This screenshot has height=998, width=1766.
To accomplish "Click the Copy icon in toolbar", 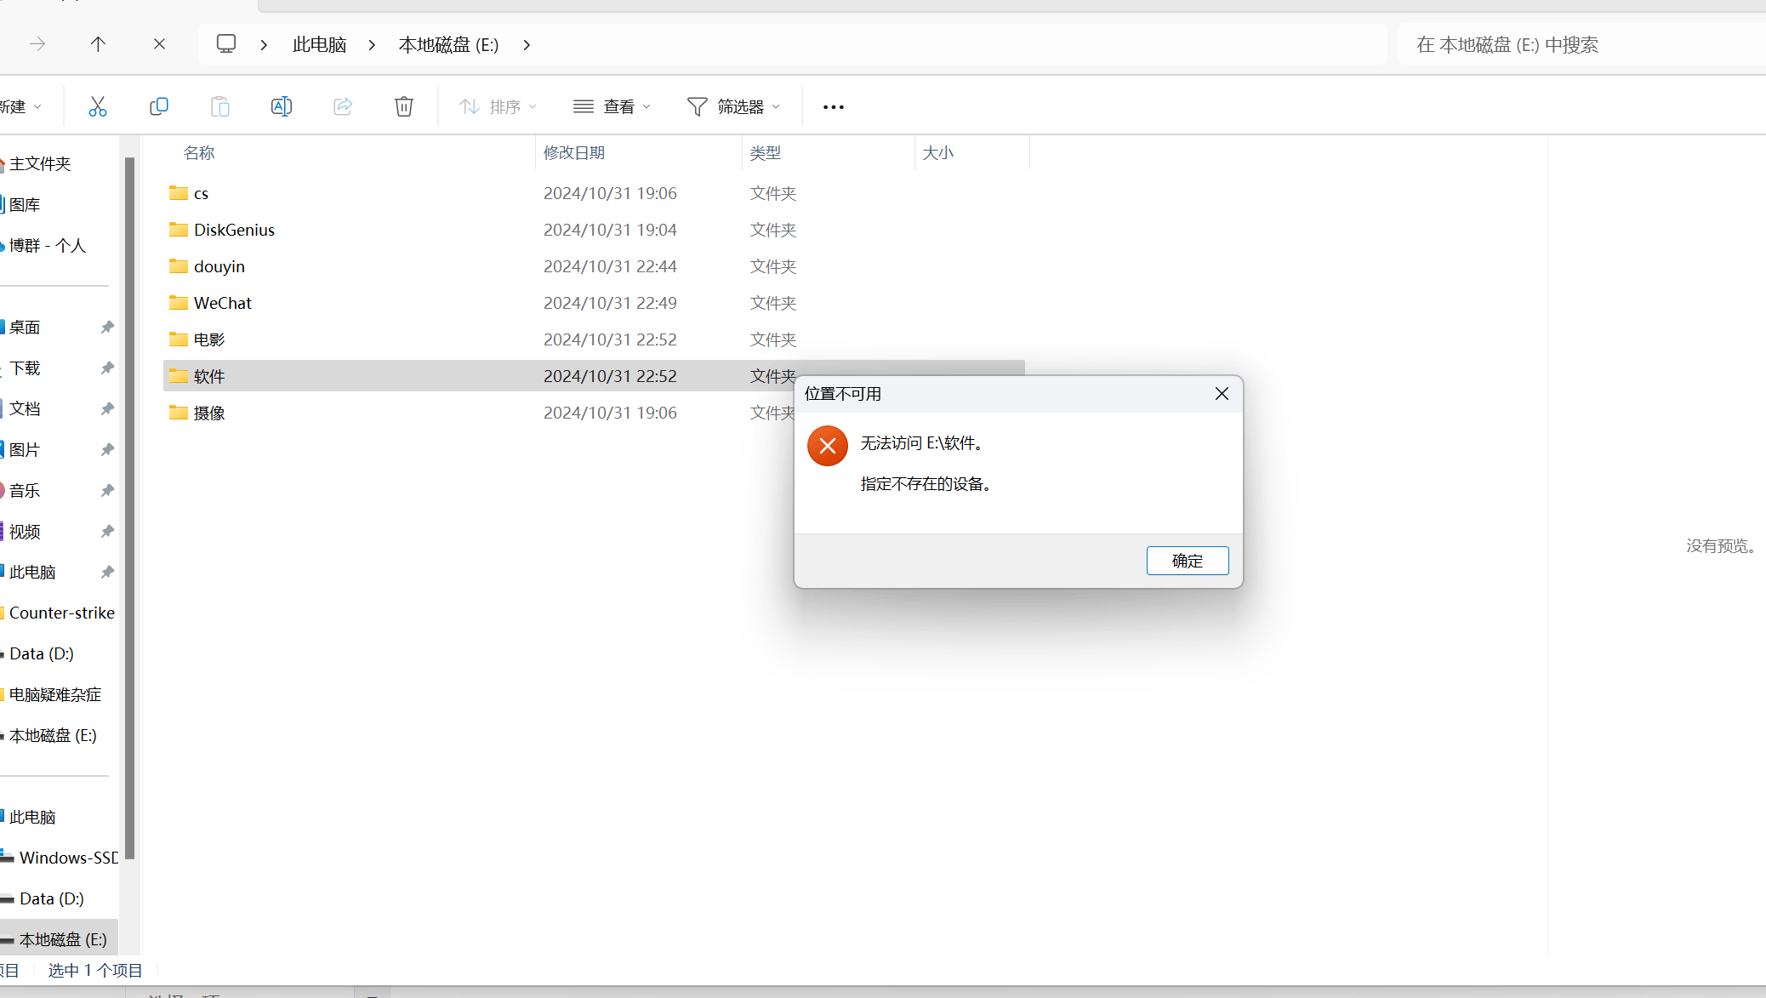I will [159, 106].
